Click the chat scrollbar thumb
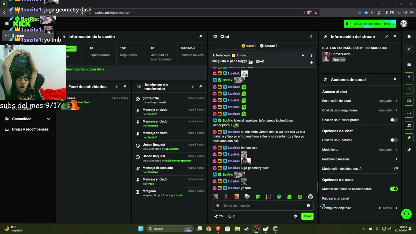The width and height of the screenshot is (416, 234). point(318,187)
